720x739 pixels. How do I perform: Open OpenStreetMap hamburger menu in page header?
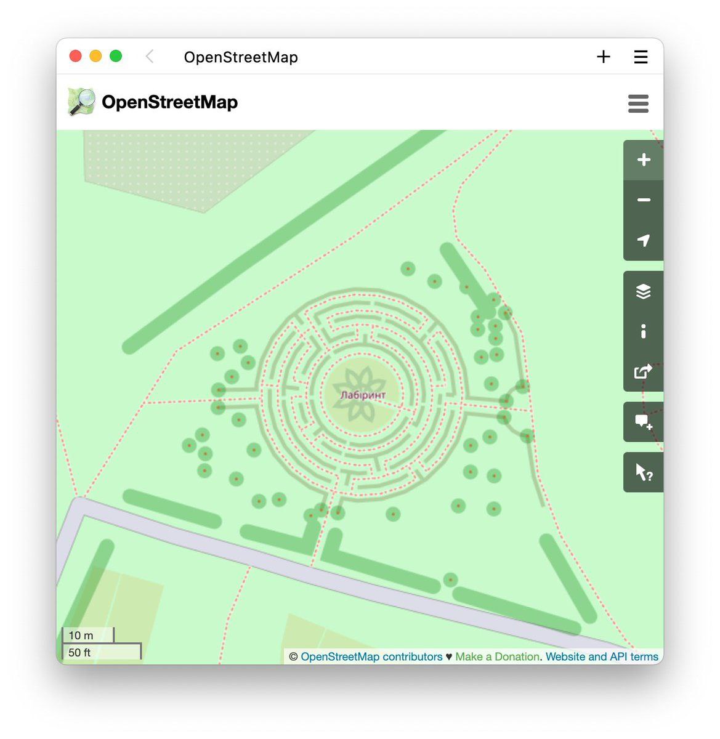pyautogui.click(x=638, y=103)
